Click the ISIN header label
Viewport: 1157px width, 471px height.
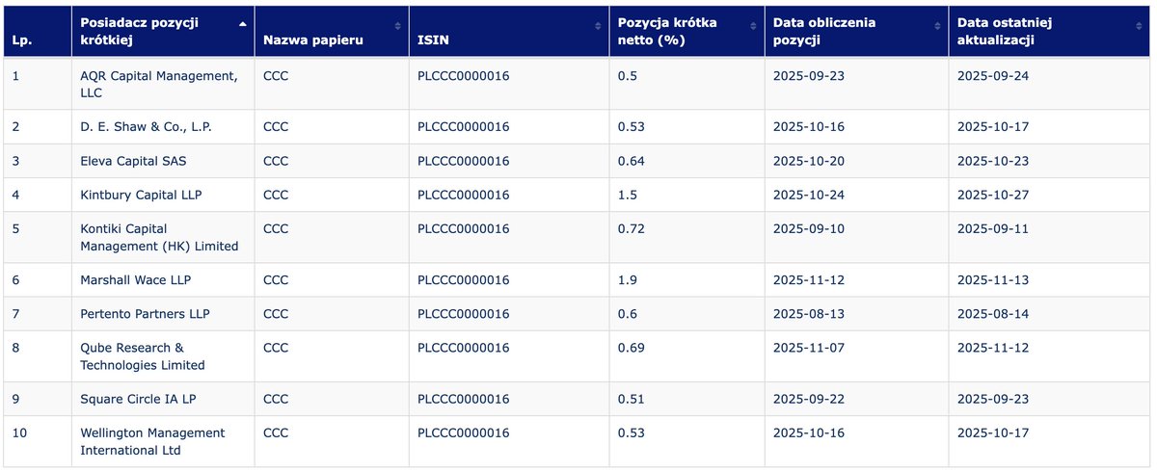(x=432, y=41)
